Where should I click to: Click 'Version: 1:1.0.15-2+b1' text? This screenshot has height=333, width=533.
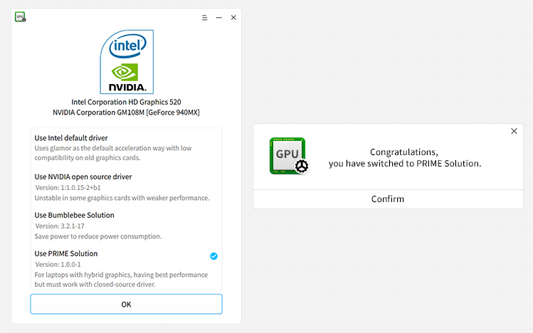point(68,188)
